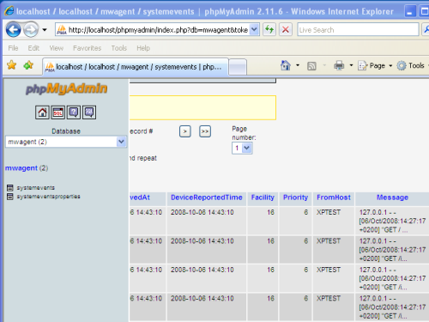Open the Favorites menu
Image resolution: width=429 pixels, height=322 pixels.
click(x=87, y=48)
